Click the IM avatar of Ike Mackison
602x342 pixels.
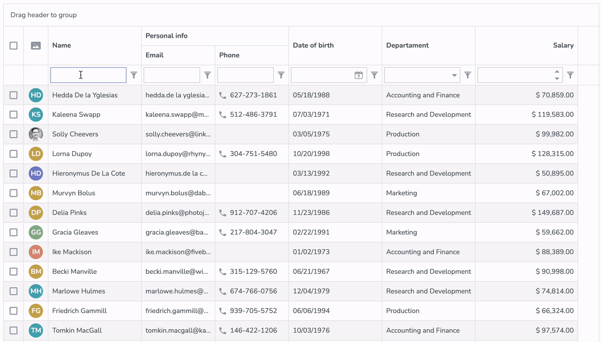point(36,252)
